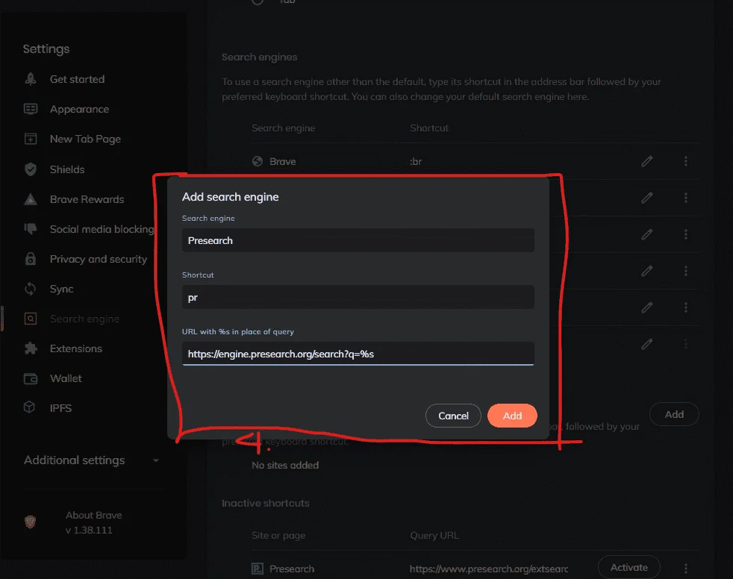Open the Get started rocket icon

coord(31,79)
